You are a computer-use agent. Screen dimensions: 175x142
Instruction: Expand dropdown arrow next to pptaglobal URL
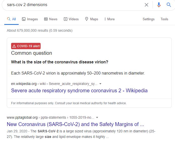[x=97, y=117]
